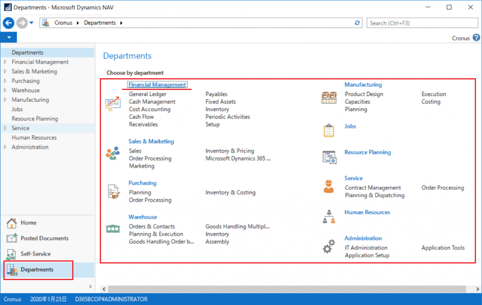
Task: Open navigation pane options chevron
Action: coord(90,287)
